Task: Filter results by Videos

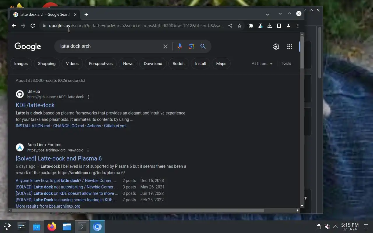Action: tap(72, 63)
